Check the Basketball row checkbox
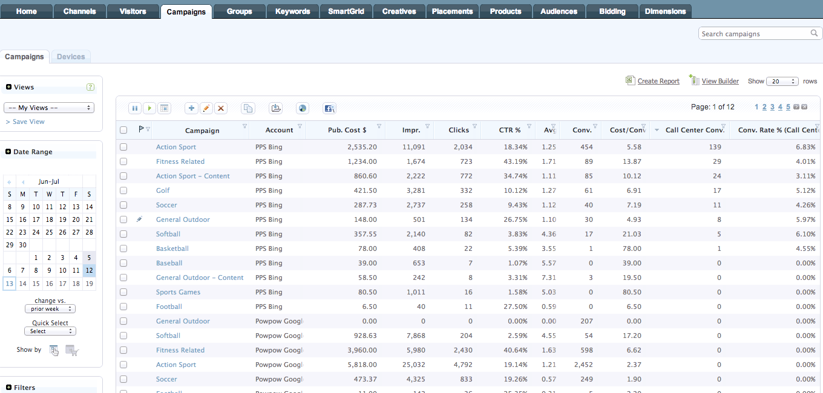823x393 pixels. click(123, 248)
